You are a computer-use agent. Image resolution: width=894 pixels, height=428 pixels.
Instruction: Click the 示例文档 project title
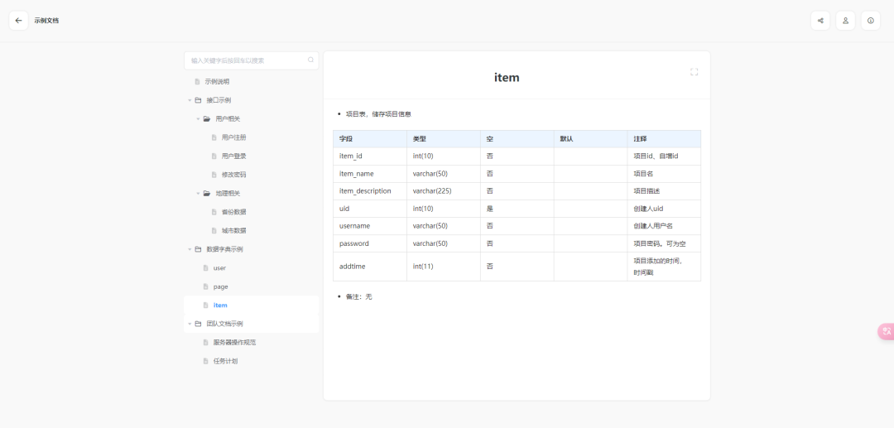coord(46,21)
